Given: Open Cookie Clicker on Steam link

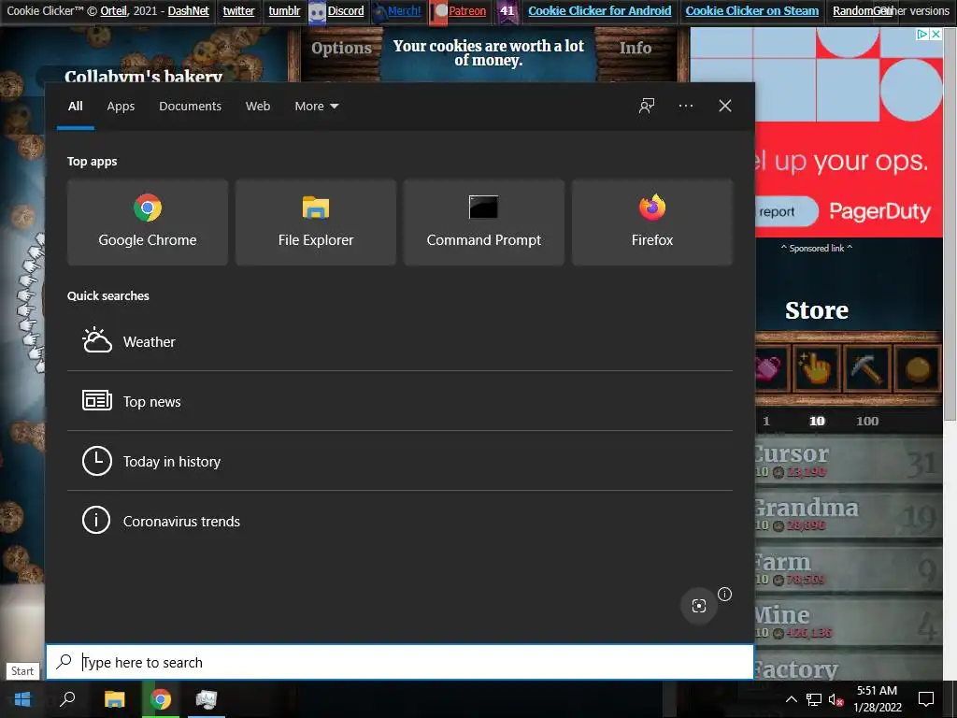Looking at the screenshot, I should (752, 11).
